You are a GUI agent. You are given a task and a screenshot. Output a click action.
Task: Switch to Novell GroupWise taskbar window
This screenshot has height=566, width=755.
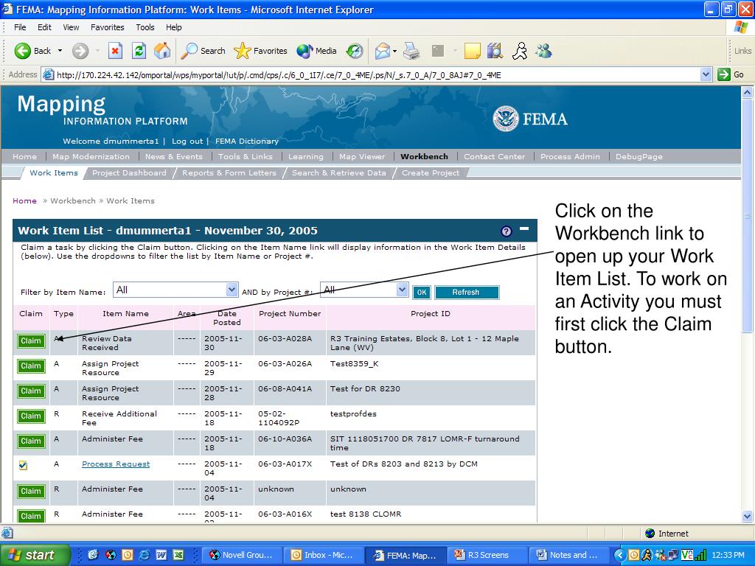(x=242, y=555)
